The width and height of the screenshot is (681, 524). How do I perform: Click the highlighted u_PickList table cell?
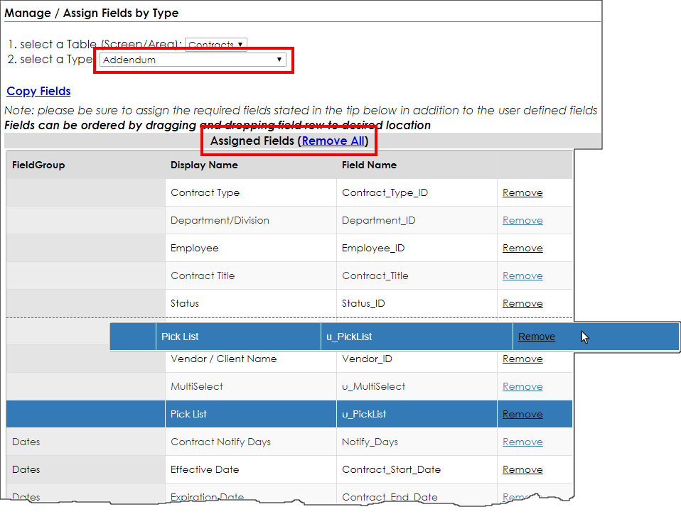tap(417, 414)
